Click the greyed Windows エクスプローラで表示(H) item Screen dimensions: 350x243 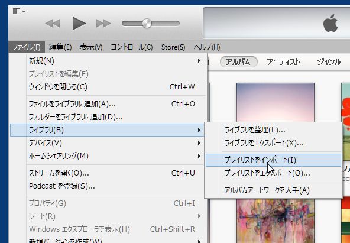[107, 229]
